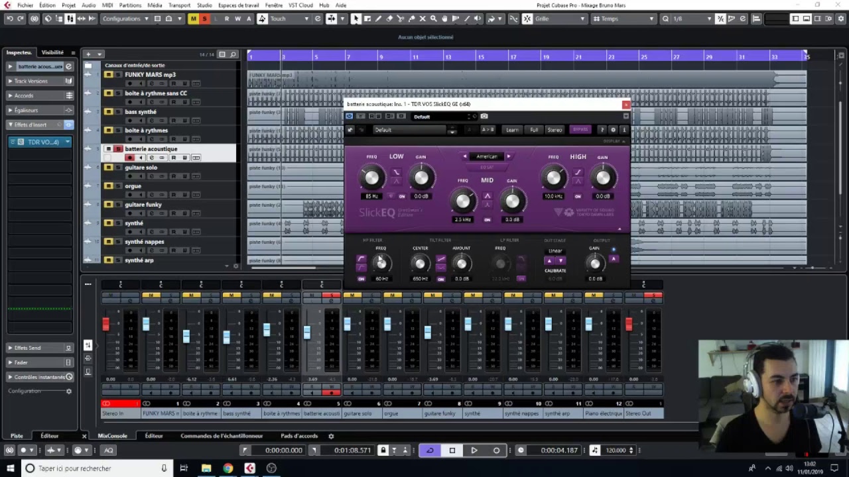Screen dimensions: 849x477
Task: Toggle LOW band ON switch
Action: click(402, 197)
